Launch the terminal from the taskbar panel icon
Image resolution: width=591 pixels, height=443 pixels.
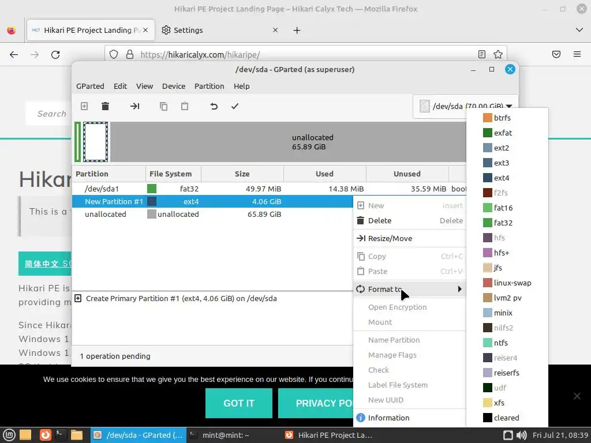tap(60, 435)
